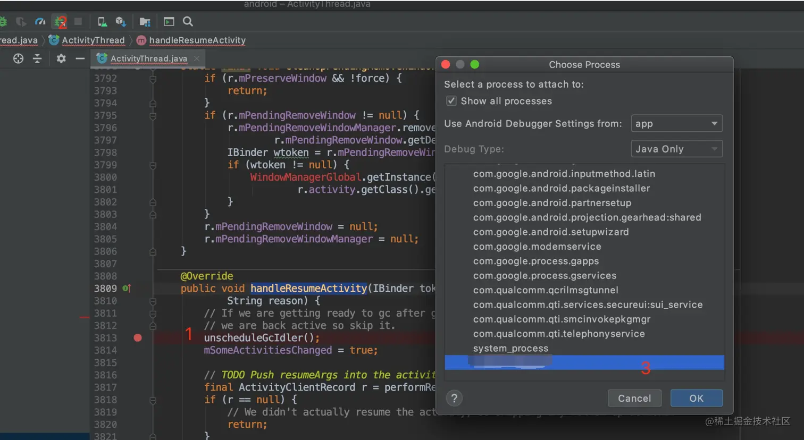The height and width of the screenshot is (440, 804).
Task: Click the wtoken variable on line 3798
Action: [x=291, y=153]
